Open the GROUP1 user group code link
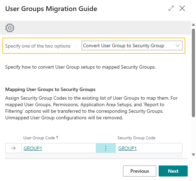 coord(33,148)
